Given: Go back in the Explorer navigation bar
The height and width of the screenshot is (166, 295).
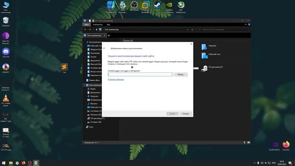Looking at the screenshot, I should (x=85, y=30).
